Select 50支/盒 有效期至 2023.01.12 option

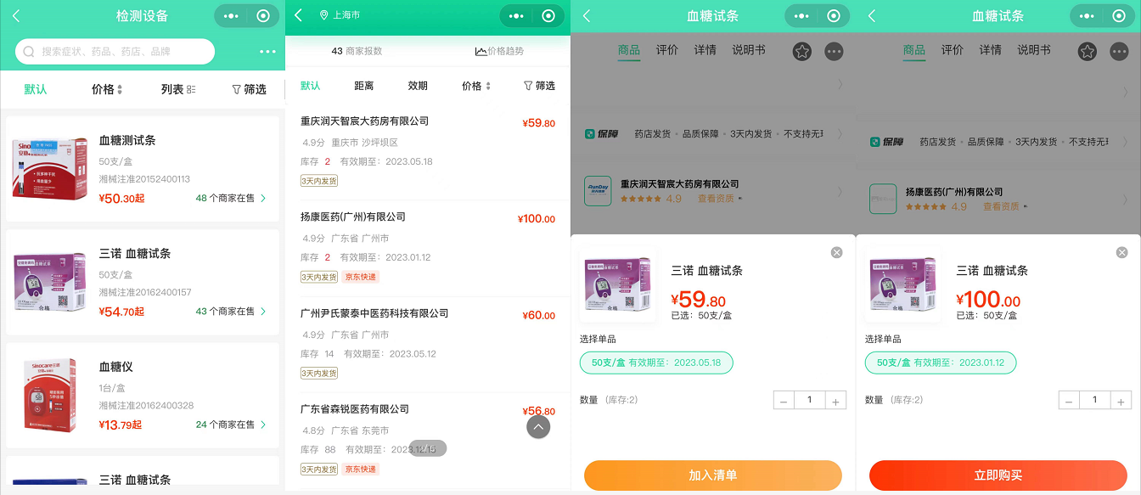tap(941, 363)
